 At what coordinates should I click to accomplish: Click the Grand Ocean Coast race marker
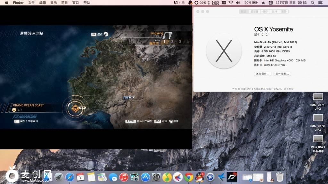(x=75, y=108)
